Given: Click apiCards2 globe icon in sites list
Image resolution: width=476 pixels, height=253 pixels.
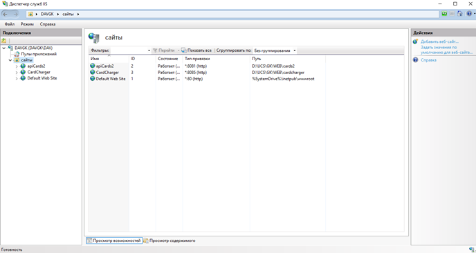Looking at the screenshot, I should [x=93, y=66].
